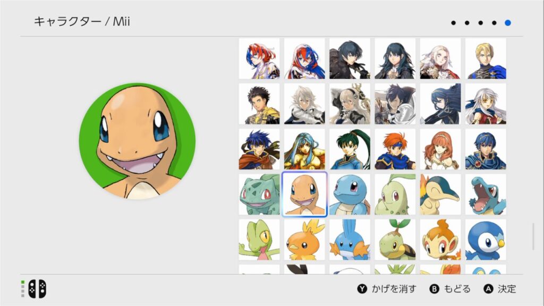The image size is (544, 306).
Task: Select the Treecko icon
Action: [x=259, y=240]
